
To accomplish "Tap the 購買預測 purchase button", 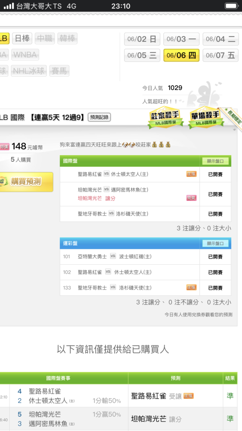I will 26,182.
